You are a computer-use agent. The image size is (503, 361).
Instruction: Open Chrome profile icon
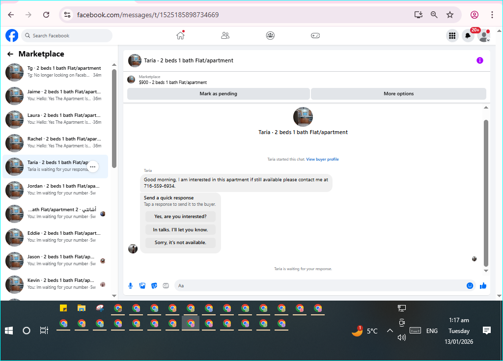pyautogui.click(x=475, y=15)
